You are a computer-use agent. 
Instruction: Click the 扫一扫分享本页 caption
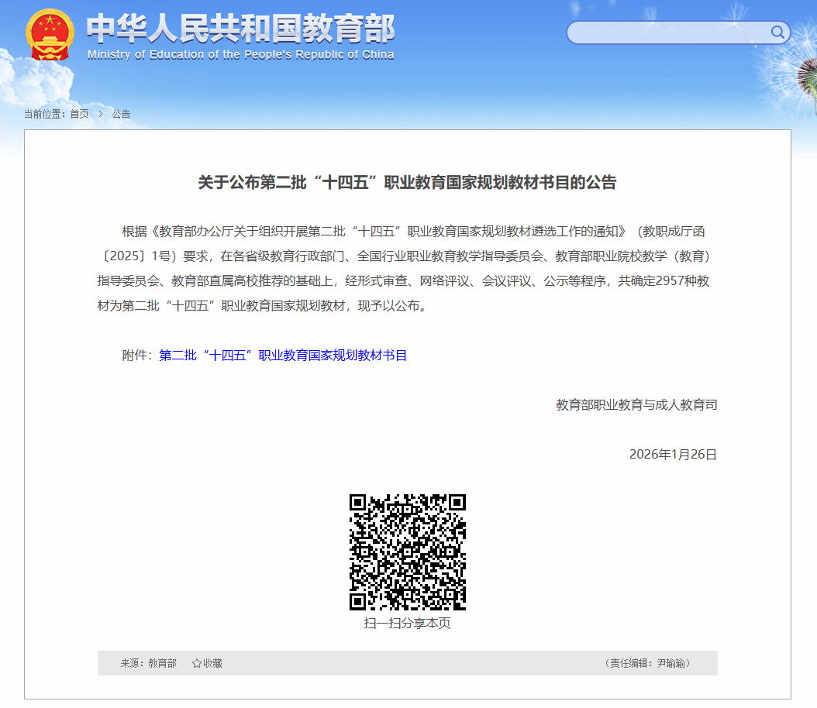click(407, 624)
